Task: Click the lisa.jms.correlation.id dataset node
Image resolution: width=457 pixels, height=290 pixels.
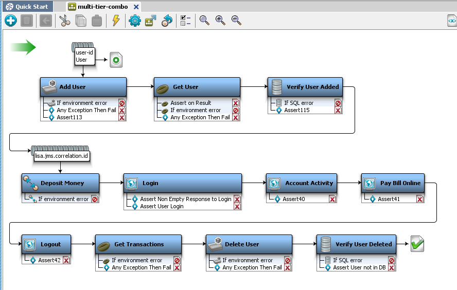Action: [x=62, y=154]
